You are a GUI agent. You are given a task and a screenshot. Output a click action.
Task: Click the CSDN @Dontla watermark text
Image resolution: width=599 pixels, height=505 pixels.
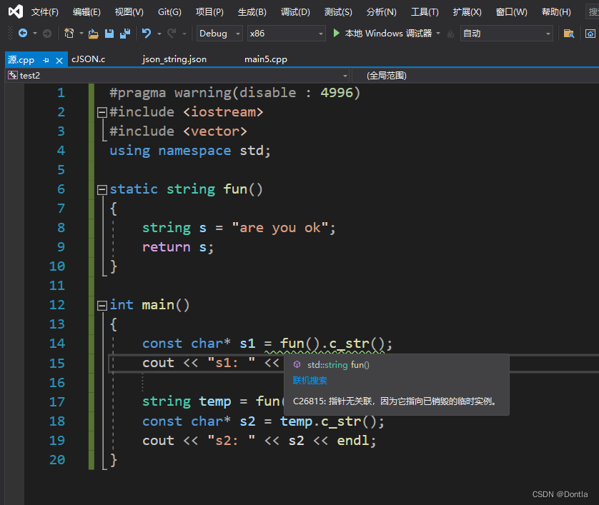pos(560,494)
